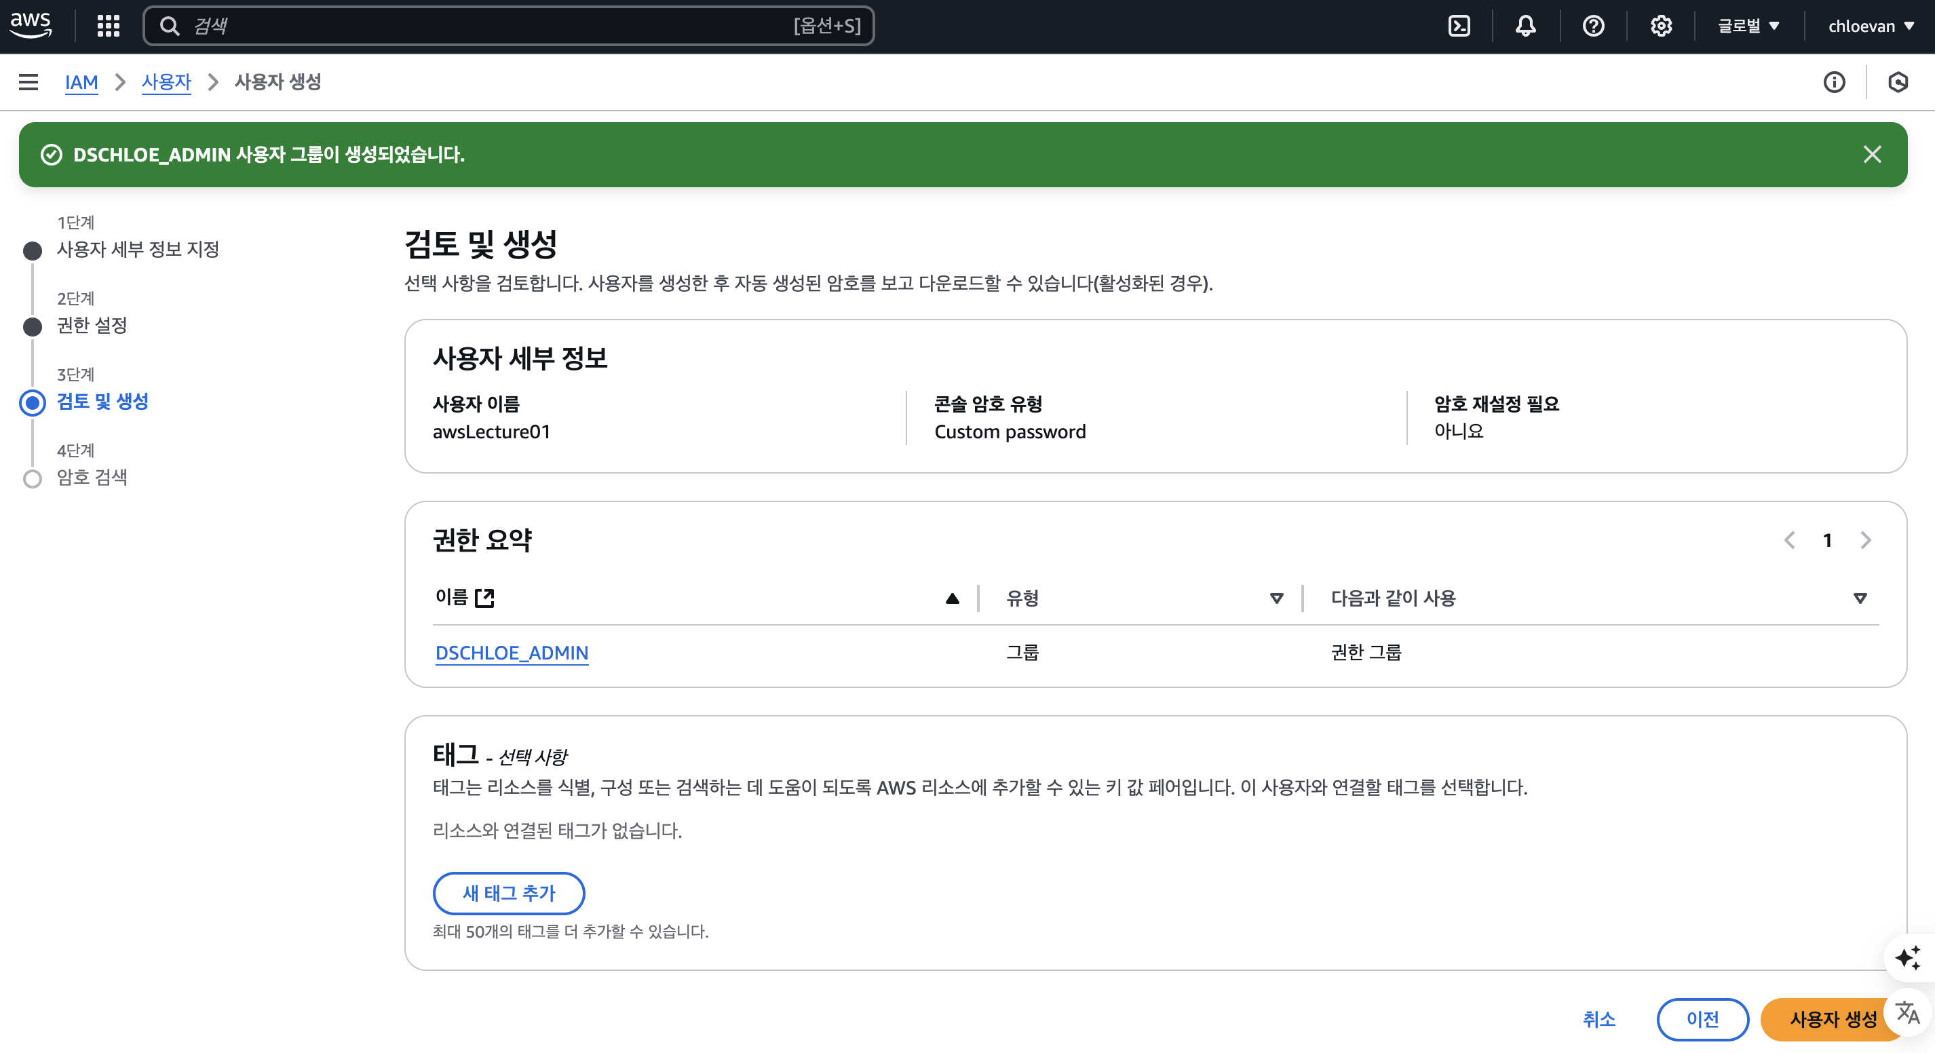This screenshot has height=1053, width=1935.
Task: Open the DSCHLOE_ADMIN group link
Action: click(x=512, y=653)
